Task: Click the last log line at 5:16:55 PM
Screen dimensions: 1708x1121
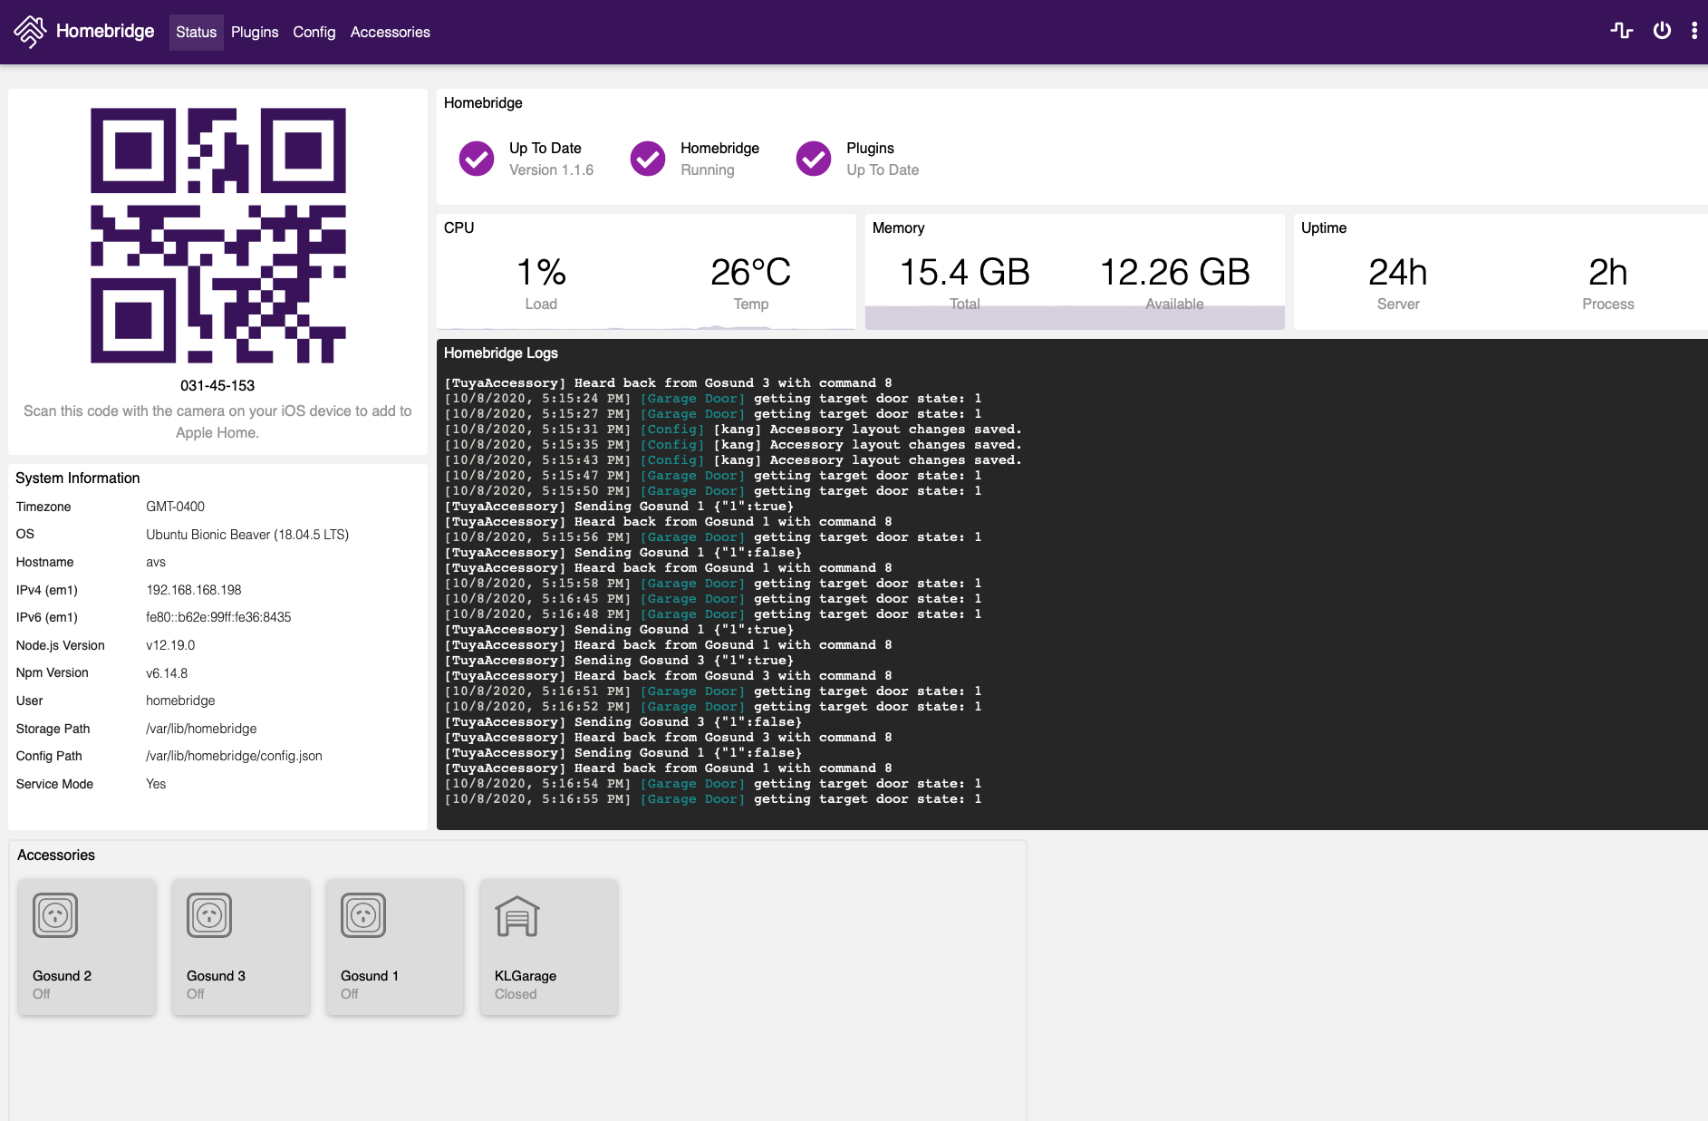Action: point(713,799)
